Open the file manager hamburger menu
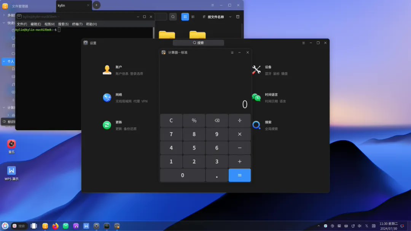 point(213,5)
